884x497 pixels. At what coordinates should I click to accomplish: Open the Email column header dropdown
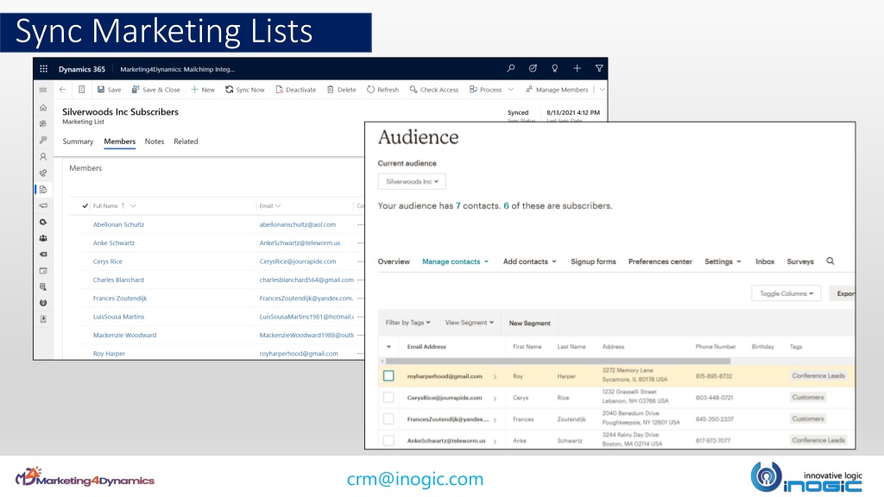(270, 206)
